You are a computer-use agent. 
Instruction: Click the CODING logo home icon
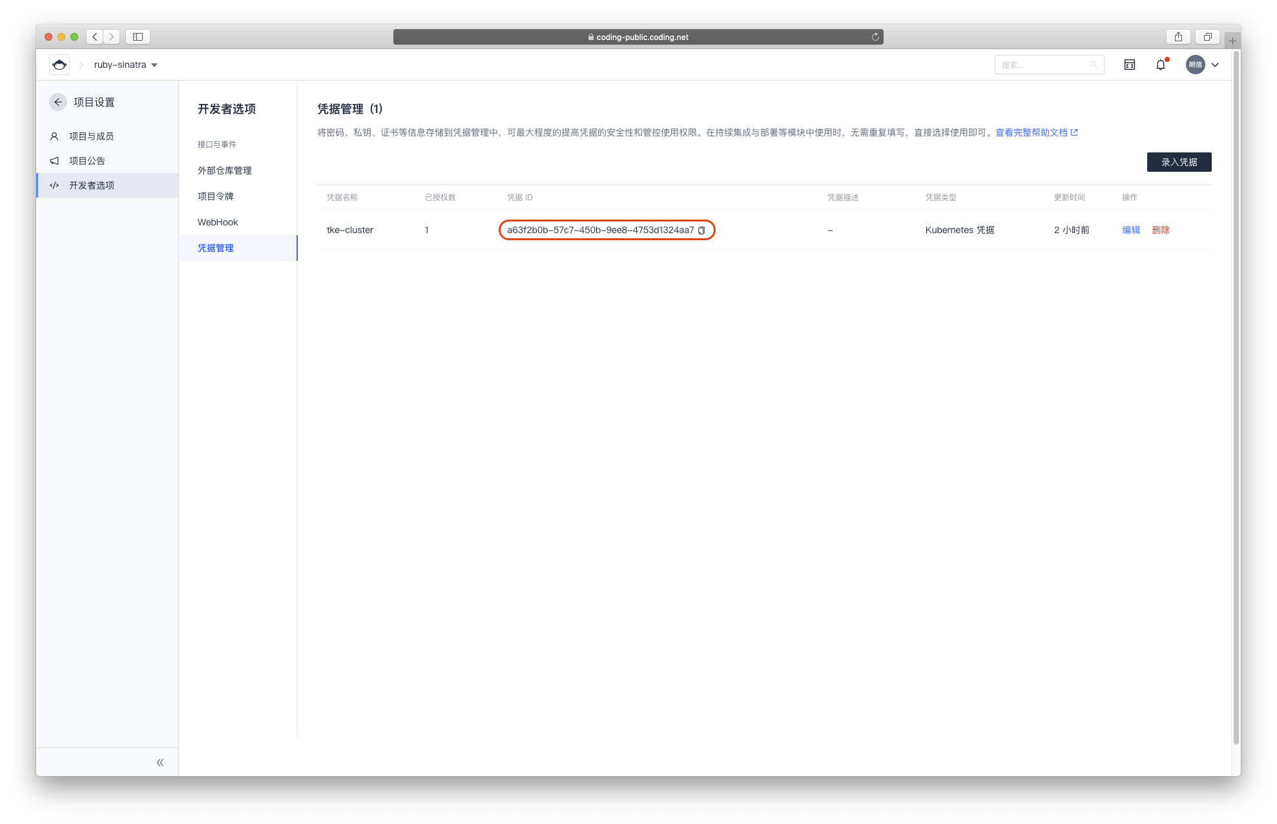tap(59, 65)
